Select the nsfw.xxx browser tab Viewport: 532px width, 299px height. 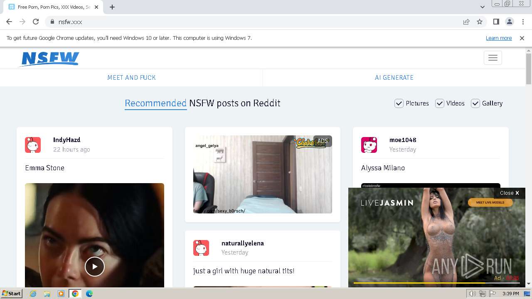[54, 7]
